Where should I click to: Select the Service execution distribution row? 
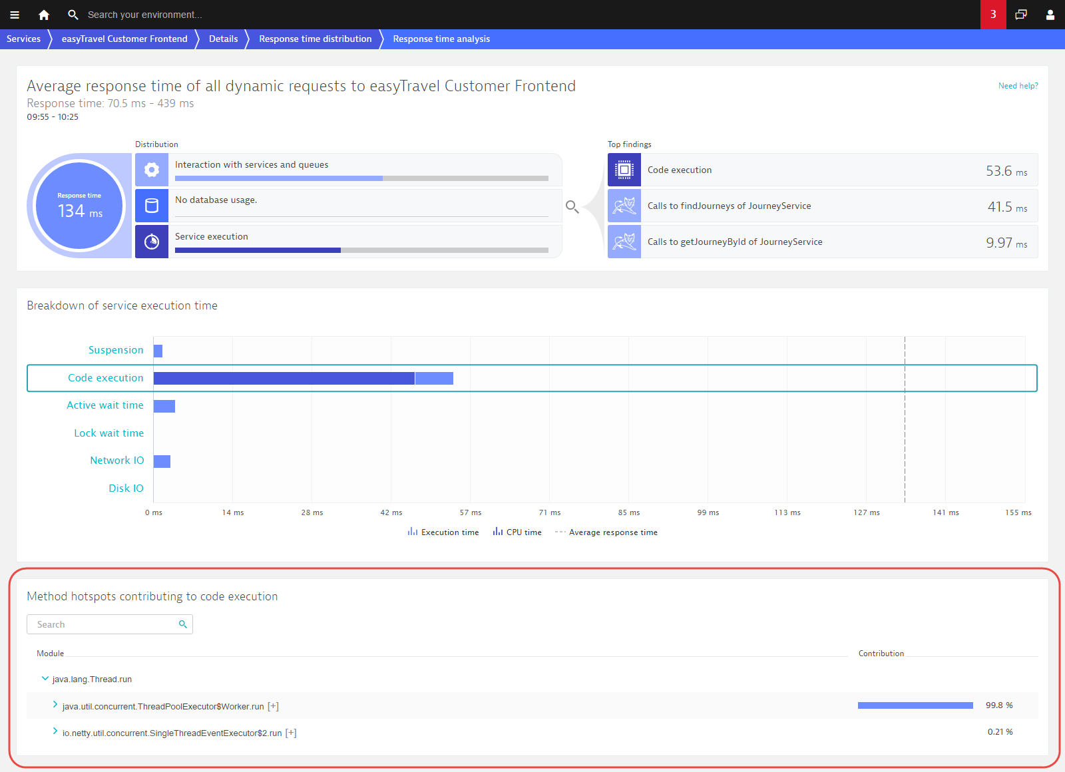(349, 242)
